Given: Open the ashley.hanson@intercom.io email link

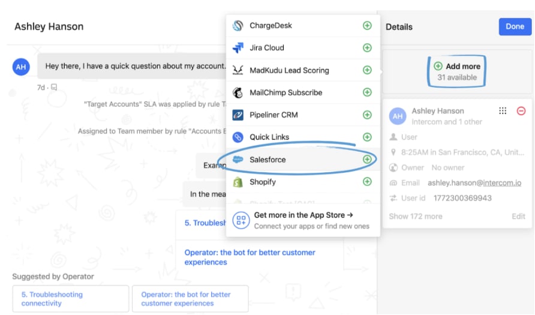Looking at the screenshot, I should tap(474, 183).
